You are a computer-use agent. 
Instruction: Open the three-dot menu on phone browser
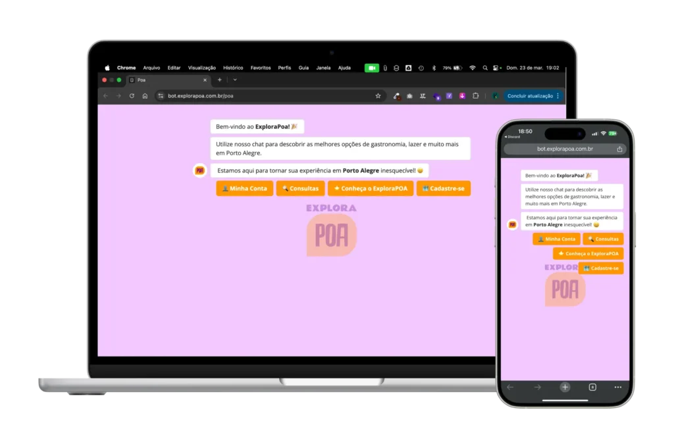617,387
